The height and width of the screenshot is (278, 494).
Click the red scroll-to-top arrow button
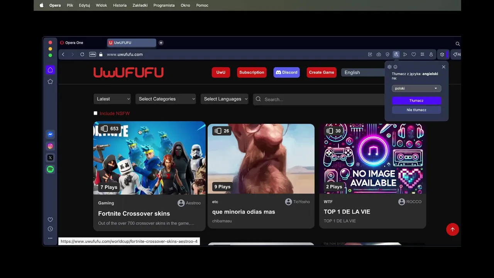(453, 229)
